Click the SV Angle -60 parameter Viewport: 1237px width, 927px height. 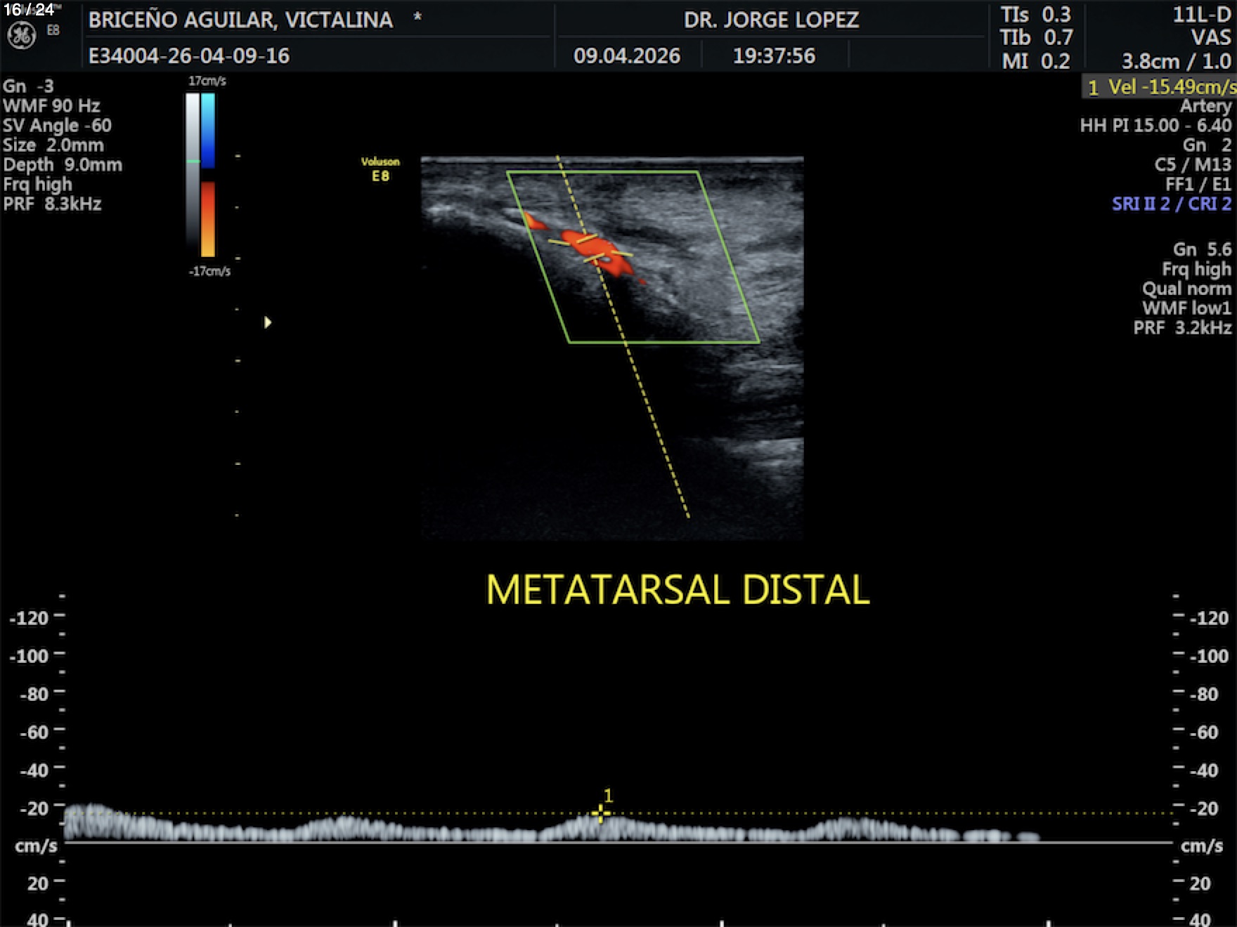tap(57, 126)
